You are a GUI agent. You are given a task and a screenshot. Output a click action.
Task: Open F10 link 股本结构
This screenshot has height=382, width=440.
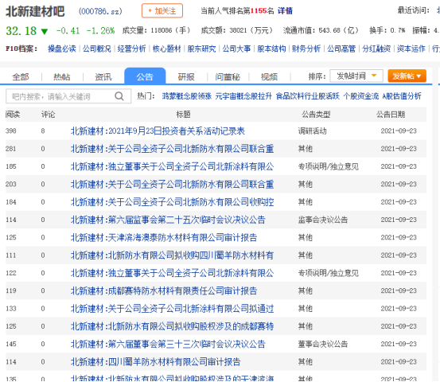pos(271,49)
